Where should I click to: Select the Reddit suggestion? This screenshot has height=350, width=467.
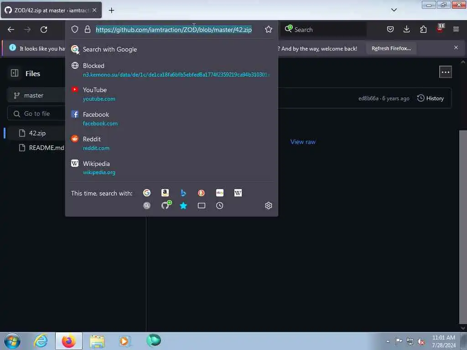tap(171, 144)
